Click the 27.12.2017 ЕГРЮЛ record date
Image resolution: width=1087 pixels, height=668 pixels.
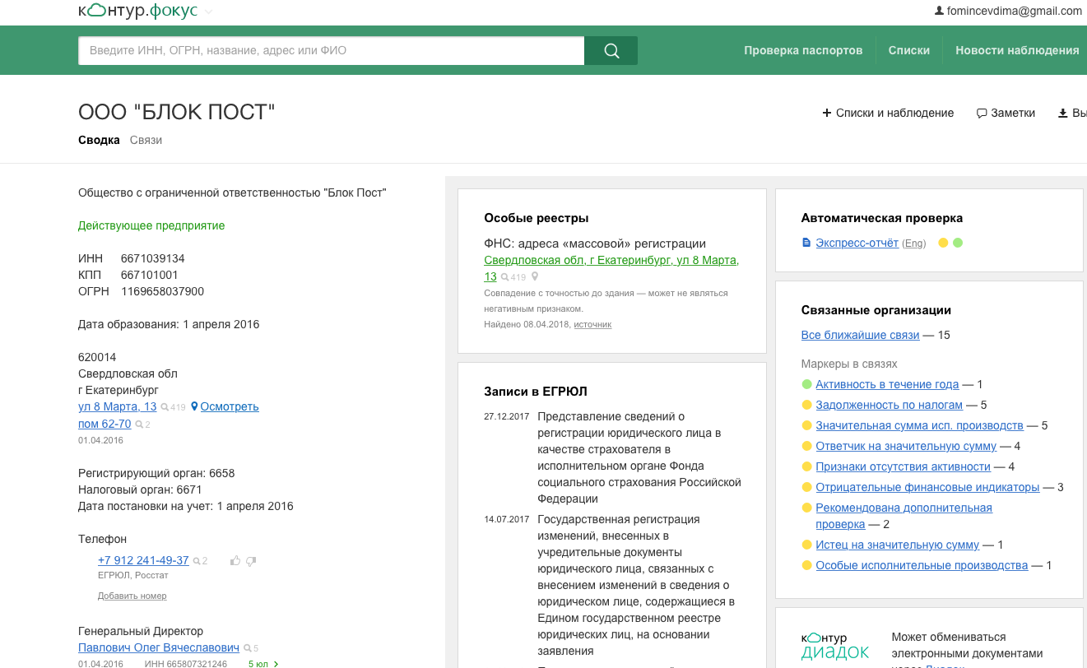tap(505, 416)
